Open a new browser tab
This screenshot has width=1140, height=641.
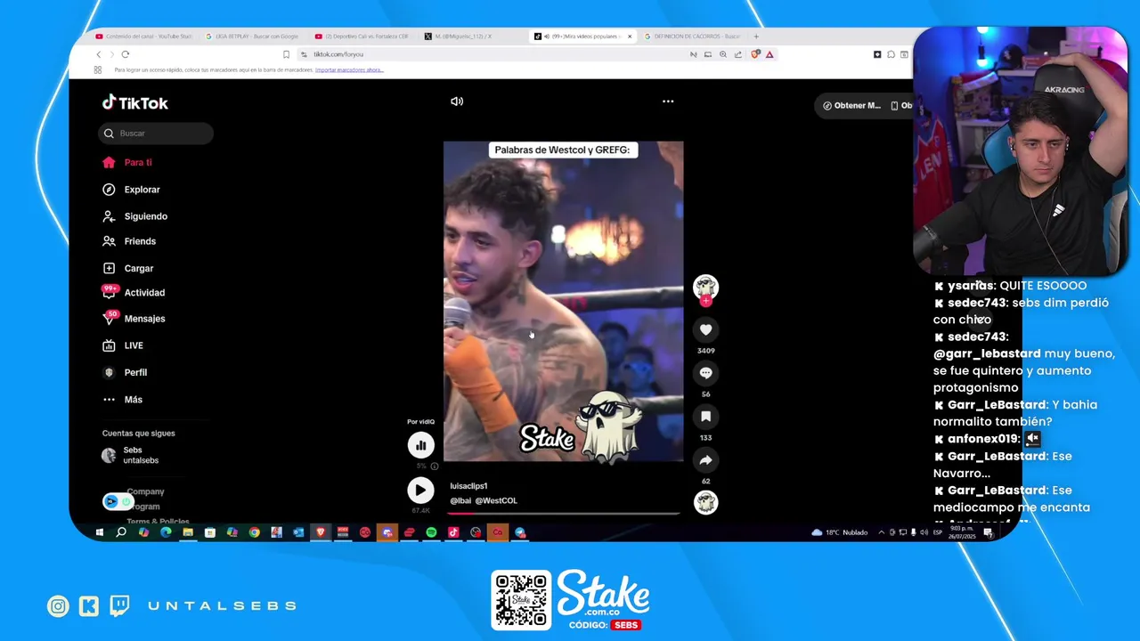(756, 37)
